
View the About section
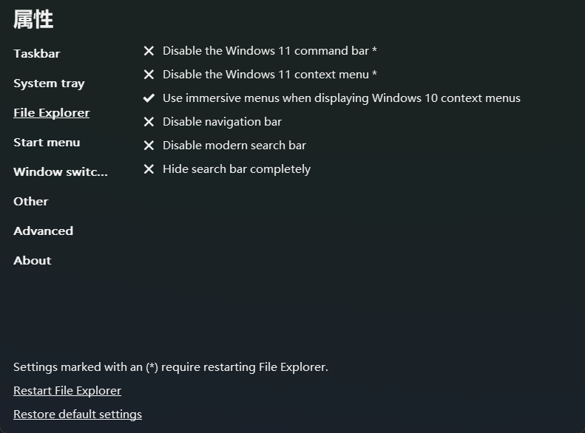click(33, 261)
